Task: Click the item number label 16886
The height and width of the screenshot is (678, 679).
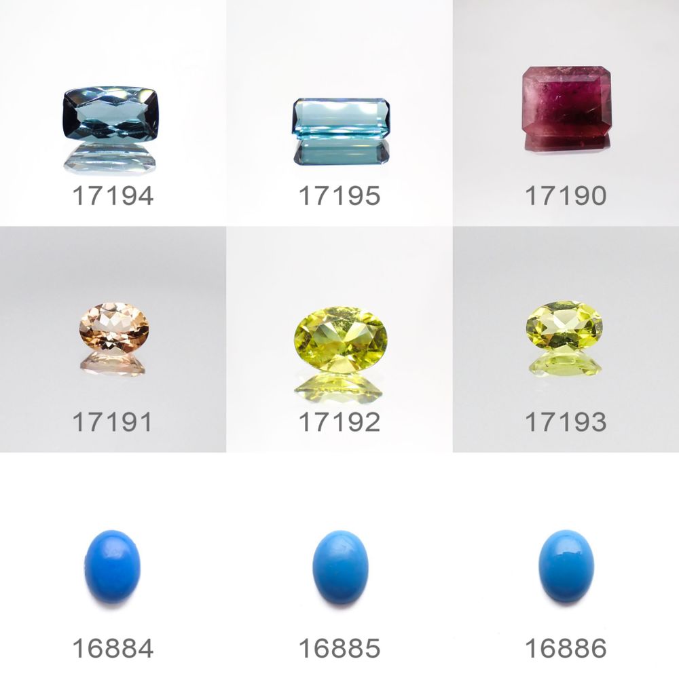Action: click(566, 649)
